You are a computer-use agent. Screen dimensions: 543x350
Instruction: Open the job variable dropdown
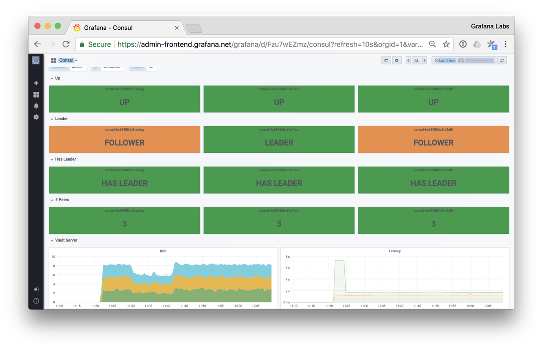point(113,67)
